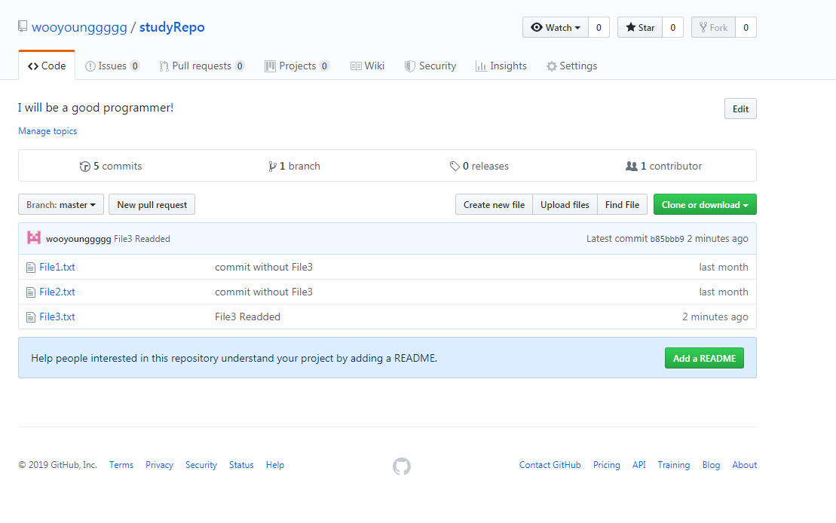The image size is (836, 523).
Task: Click the wooyounggggg avatar in the commit bar
Action: click(x=34, y=238)
